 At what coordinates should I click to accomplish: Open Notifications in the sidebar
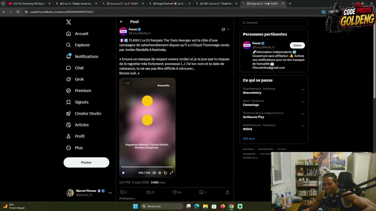(82, 57)
